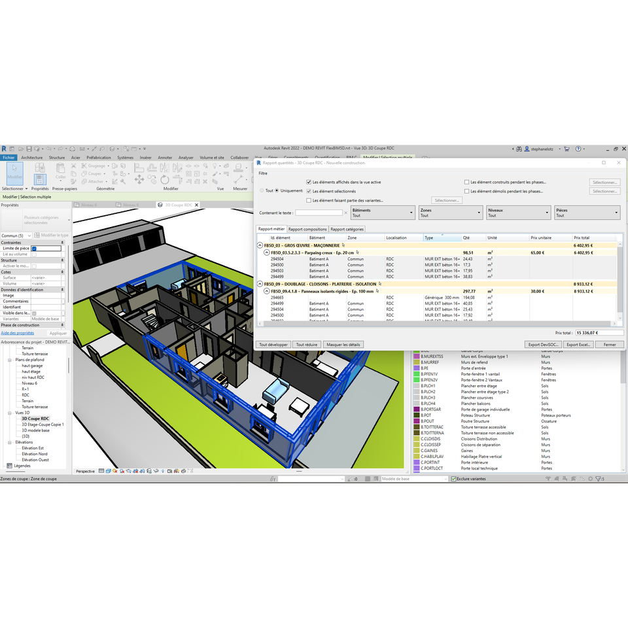Screen dimensions: 628x628
Task: Click Export Excel button
Action: tap(578, 345)
